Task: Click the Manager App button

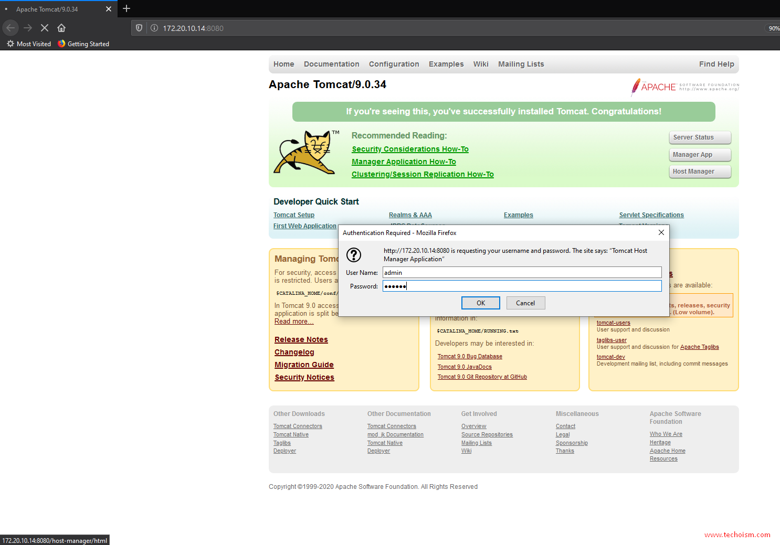Action: 700,155
